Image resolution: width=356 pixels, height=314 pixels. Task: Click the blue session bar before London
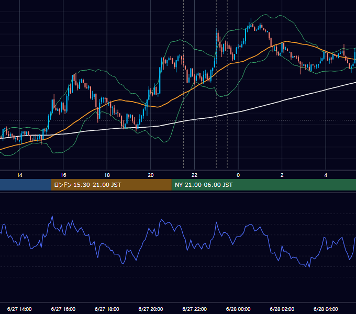tap(26, 185)
